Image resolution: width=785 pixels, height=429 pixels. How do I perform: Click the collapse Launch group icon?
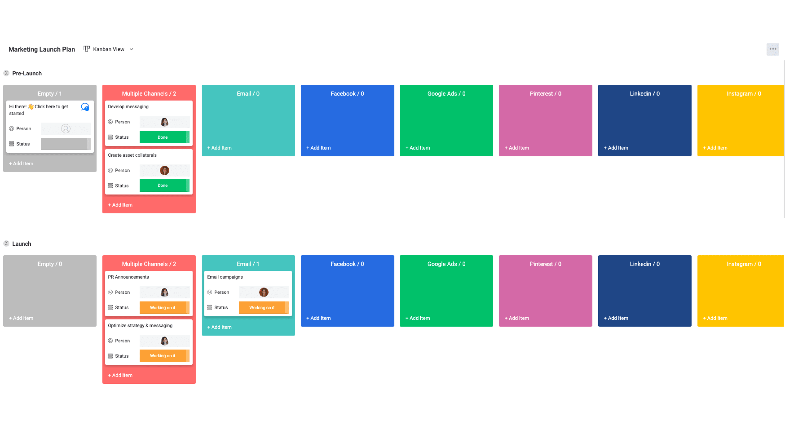(7, 243)
